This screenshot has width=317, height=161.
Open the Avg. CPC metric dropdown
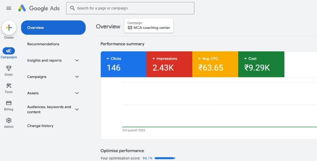[x=200, y=59]
